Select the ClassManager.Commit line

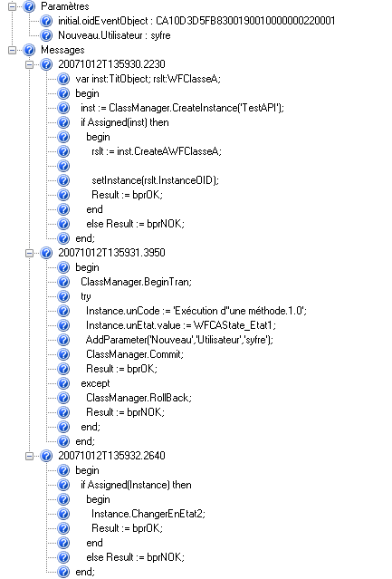[135, 354]
